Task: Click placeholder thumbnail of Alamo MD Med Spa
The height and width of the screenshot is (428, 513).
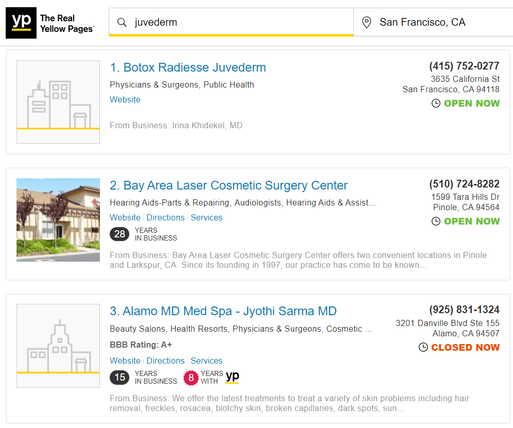Action: pyautogui.click(x=58, y=346)
